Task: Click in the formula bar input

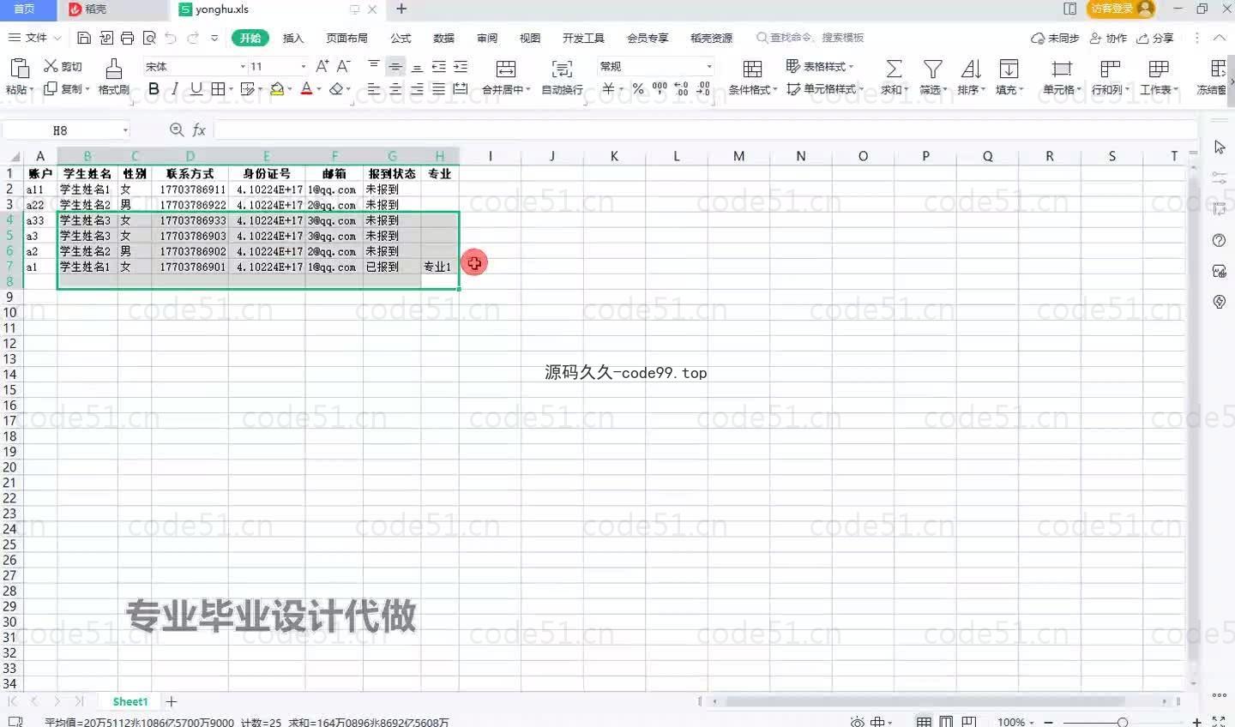Action: point(703,130)
